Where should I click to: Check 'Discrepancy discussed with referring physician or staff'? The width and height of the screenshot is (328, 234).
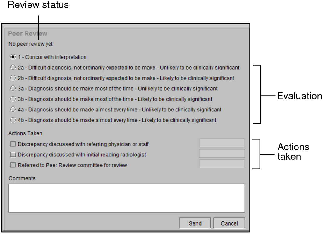13,144
